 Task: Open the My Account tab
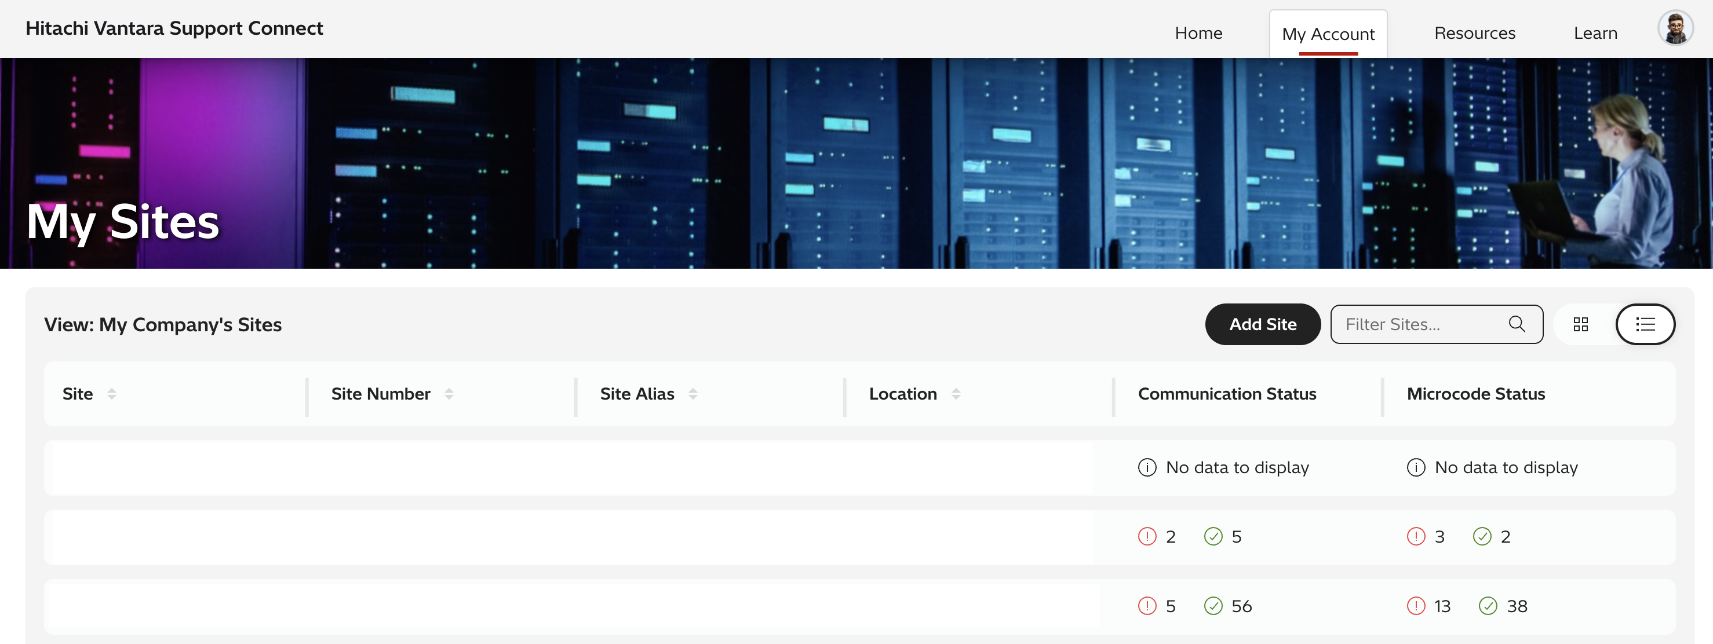click(x=1328, y=34)
